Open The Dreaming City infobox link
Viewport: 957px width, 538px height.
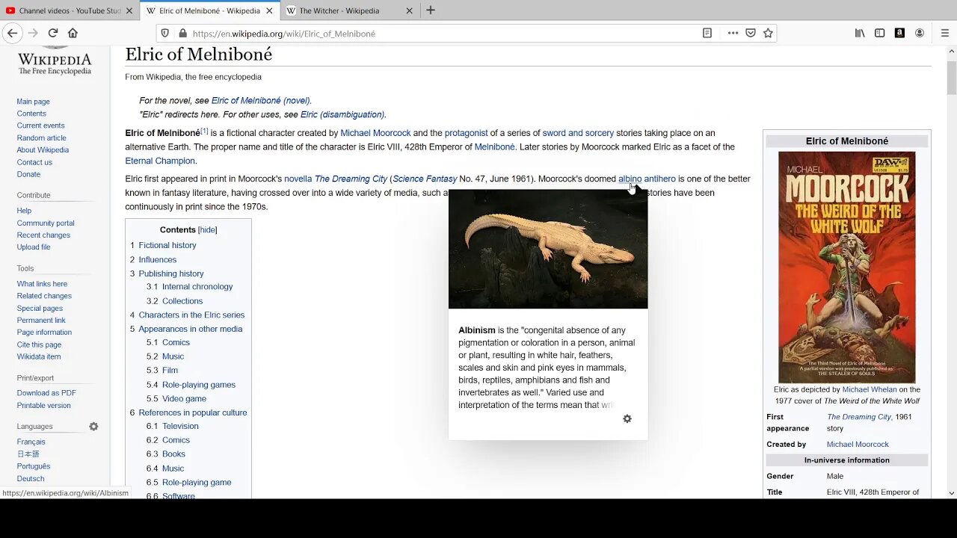[x=859, y=417]
